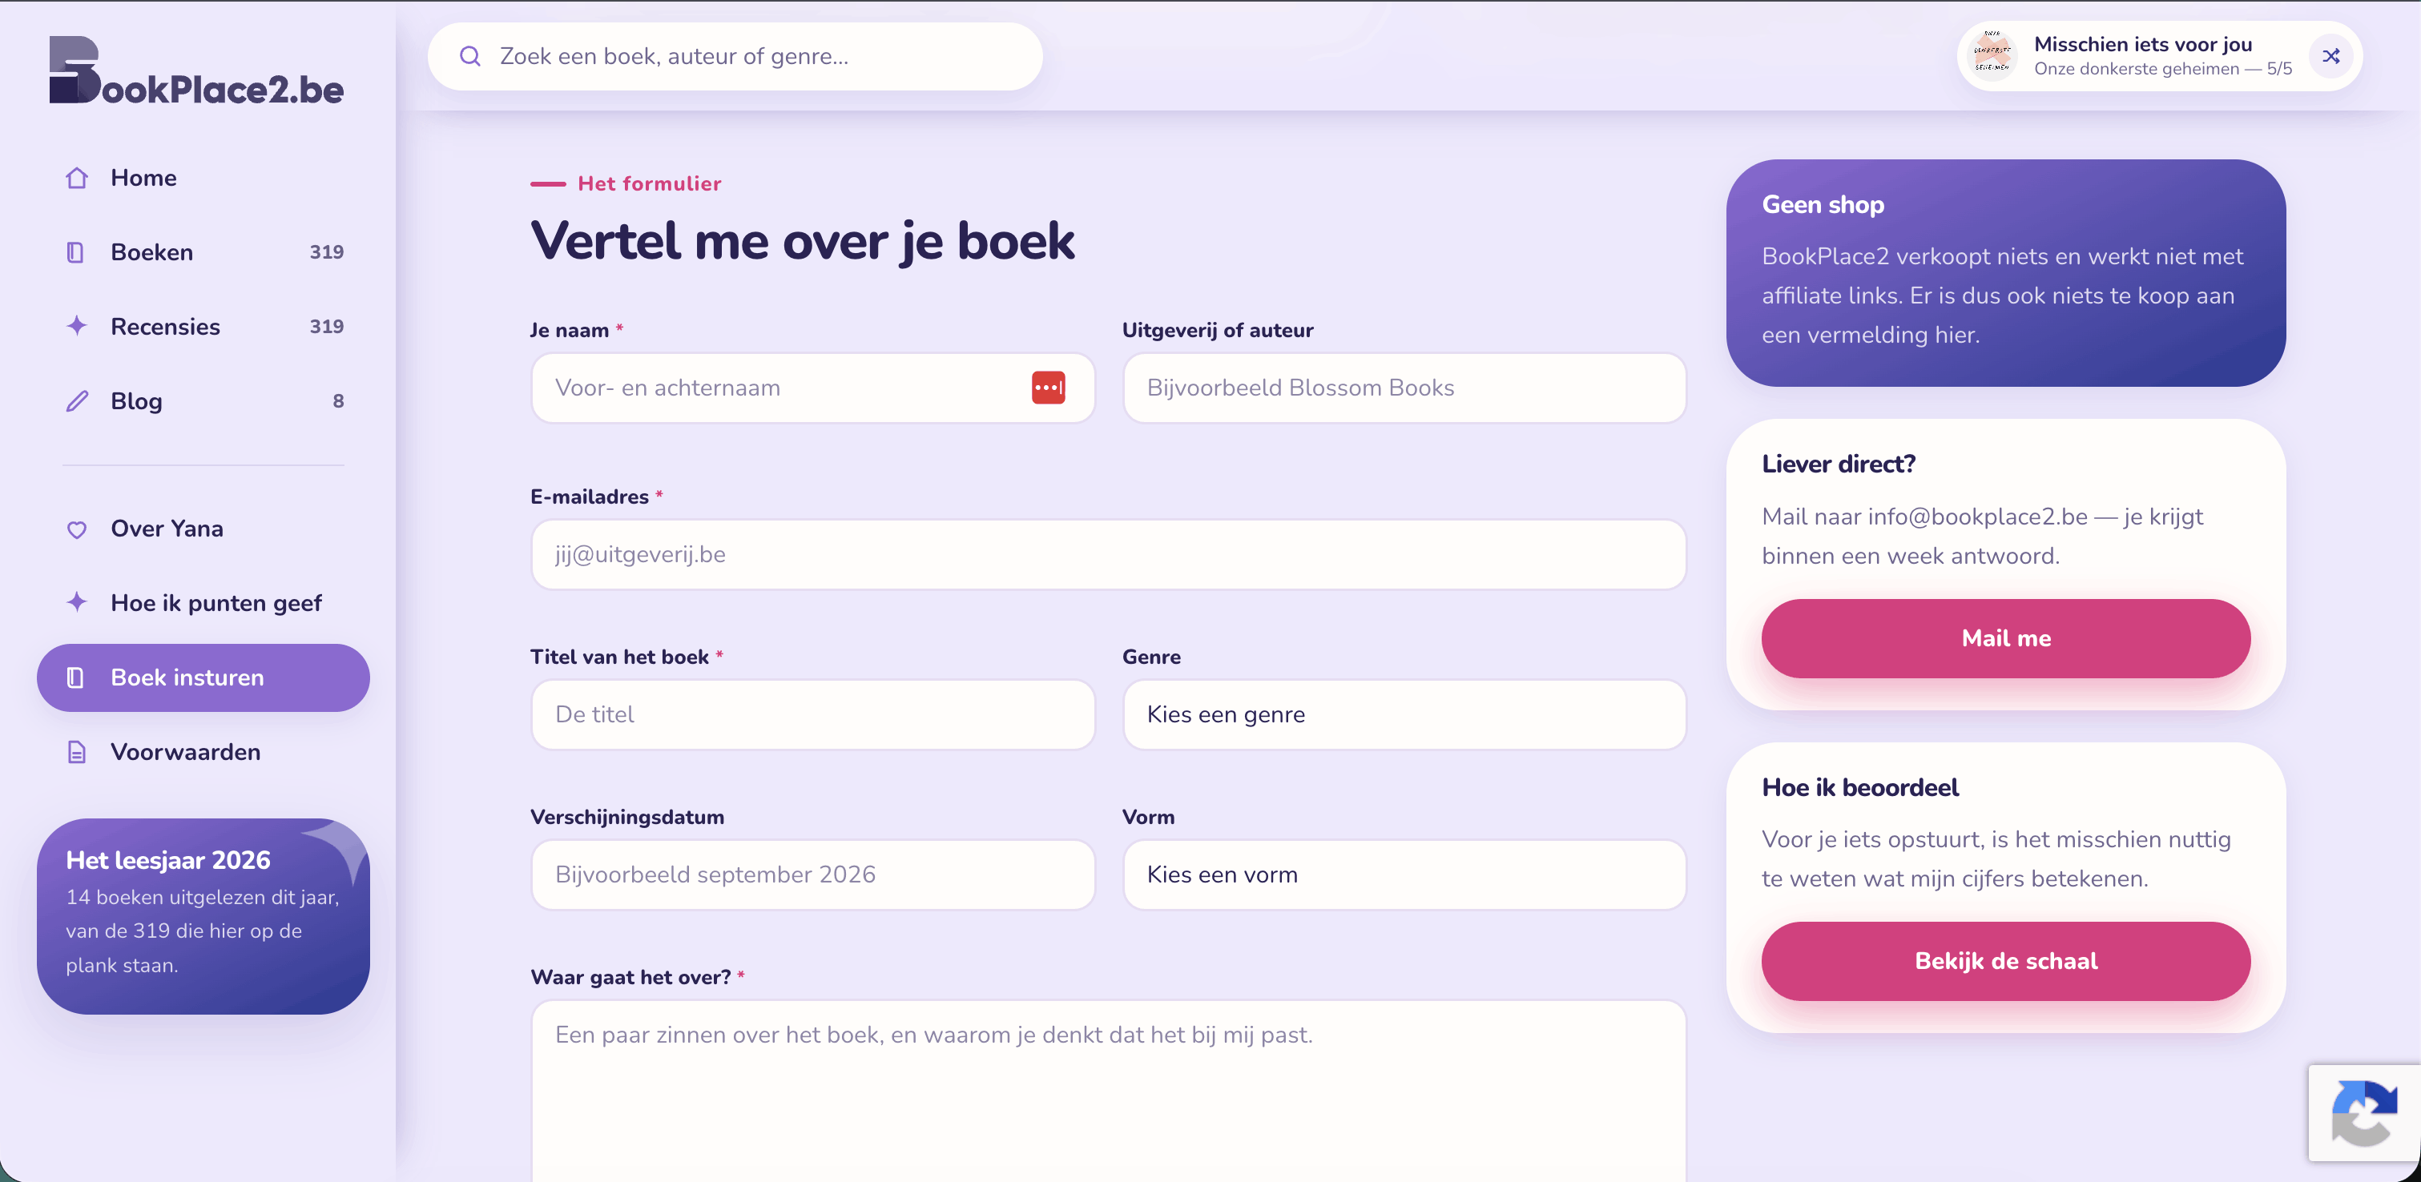Expand the Kies een vorm dropdown
The height and width of the screenshot is (1182, 2421).
pyautogui.click(x=1404, y=874)
